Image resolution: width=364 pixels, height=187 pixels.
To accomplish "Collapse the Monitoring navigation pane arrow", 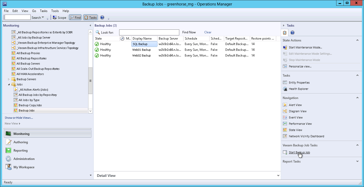I will [90, 26].
